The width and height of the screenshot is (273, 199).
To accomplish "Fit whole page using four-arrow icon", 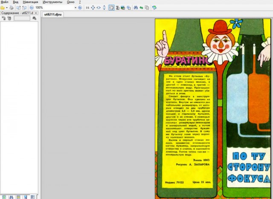I will pyautogui.click(x=93, y=8).
